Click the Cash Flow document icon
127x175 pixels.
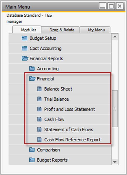tap(39, 119)
